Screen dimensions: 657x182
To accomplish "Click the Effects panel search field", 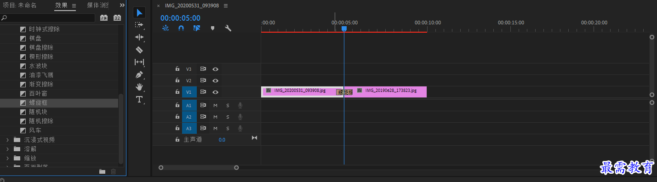I will coord(48,18).
